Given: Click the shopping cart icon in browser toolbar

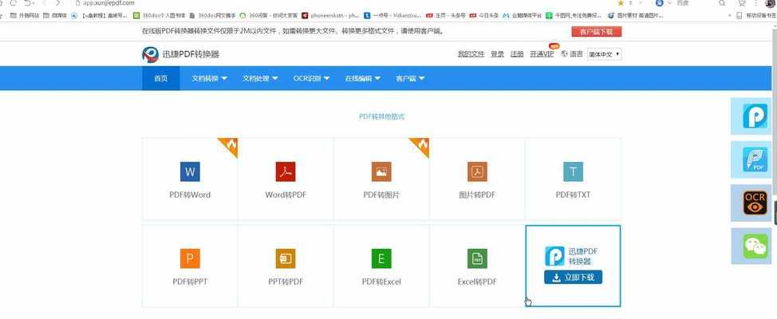Looking at the screenshot, I should 742,3.
